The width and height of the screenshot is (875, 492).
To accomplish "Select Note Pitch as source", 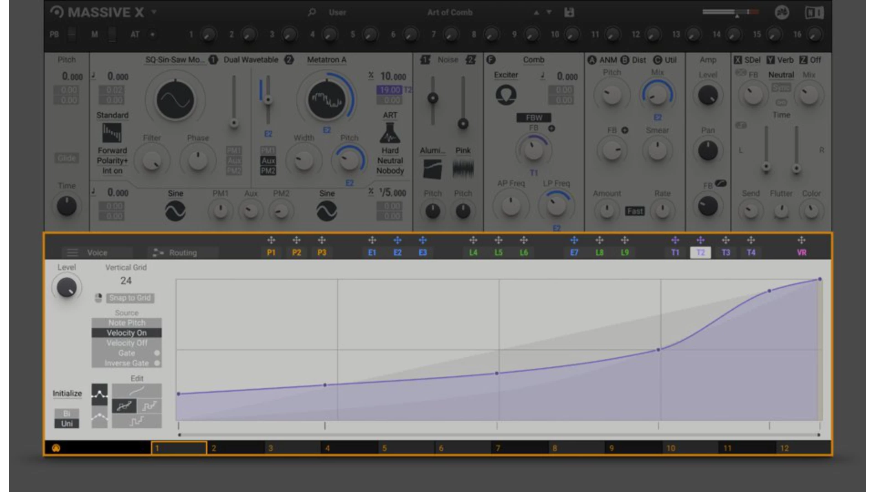I will [x=127, y=323].
